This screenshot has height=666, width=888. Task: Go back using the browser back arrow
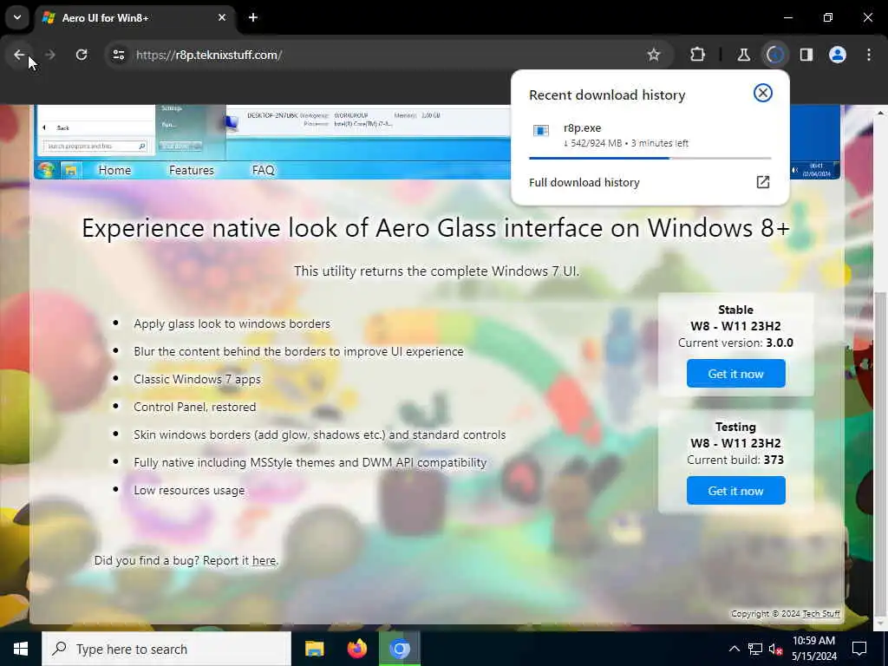[x=19, y=55]
